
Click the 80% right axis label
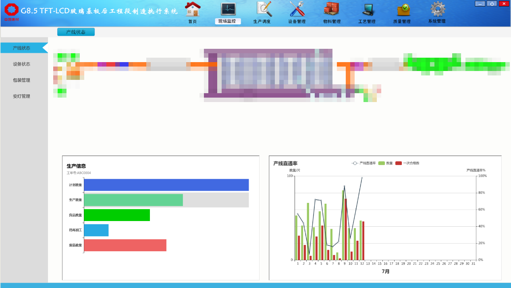482,193
